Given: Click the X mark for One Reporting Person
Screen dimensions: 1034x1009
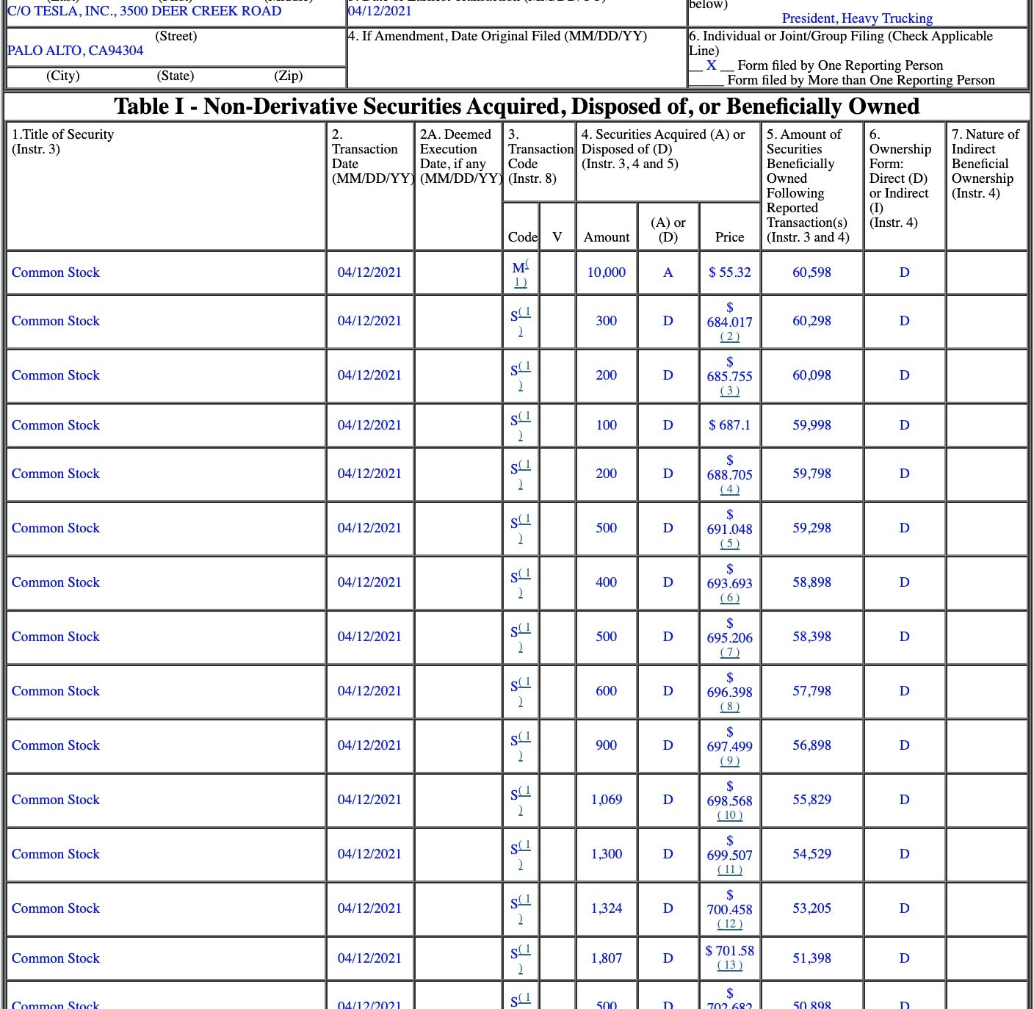Looking at the screenshot, I should 711,65.
